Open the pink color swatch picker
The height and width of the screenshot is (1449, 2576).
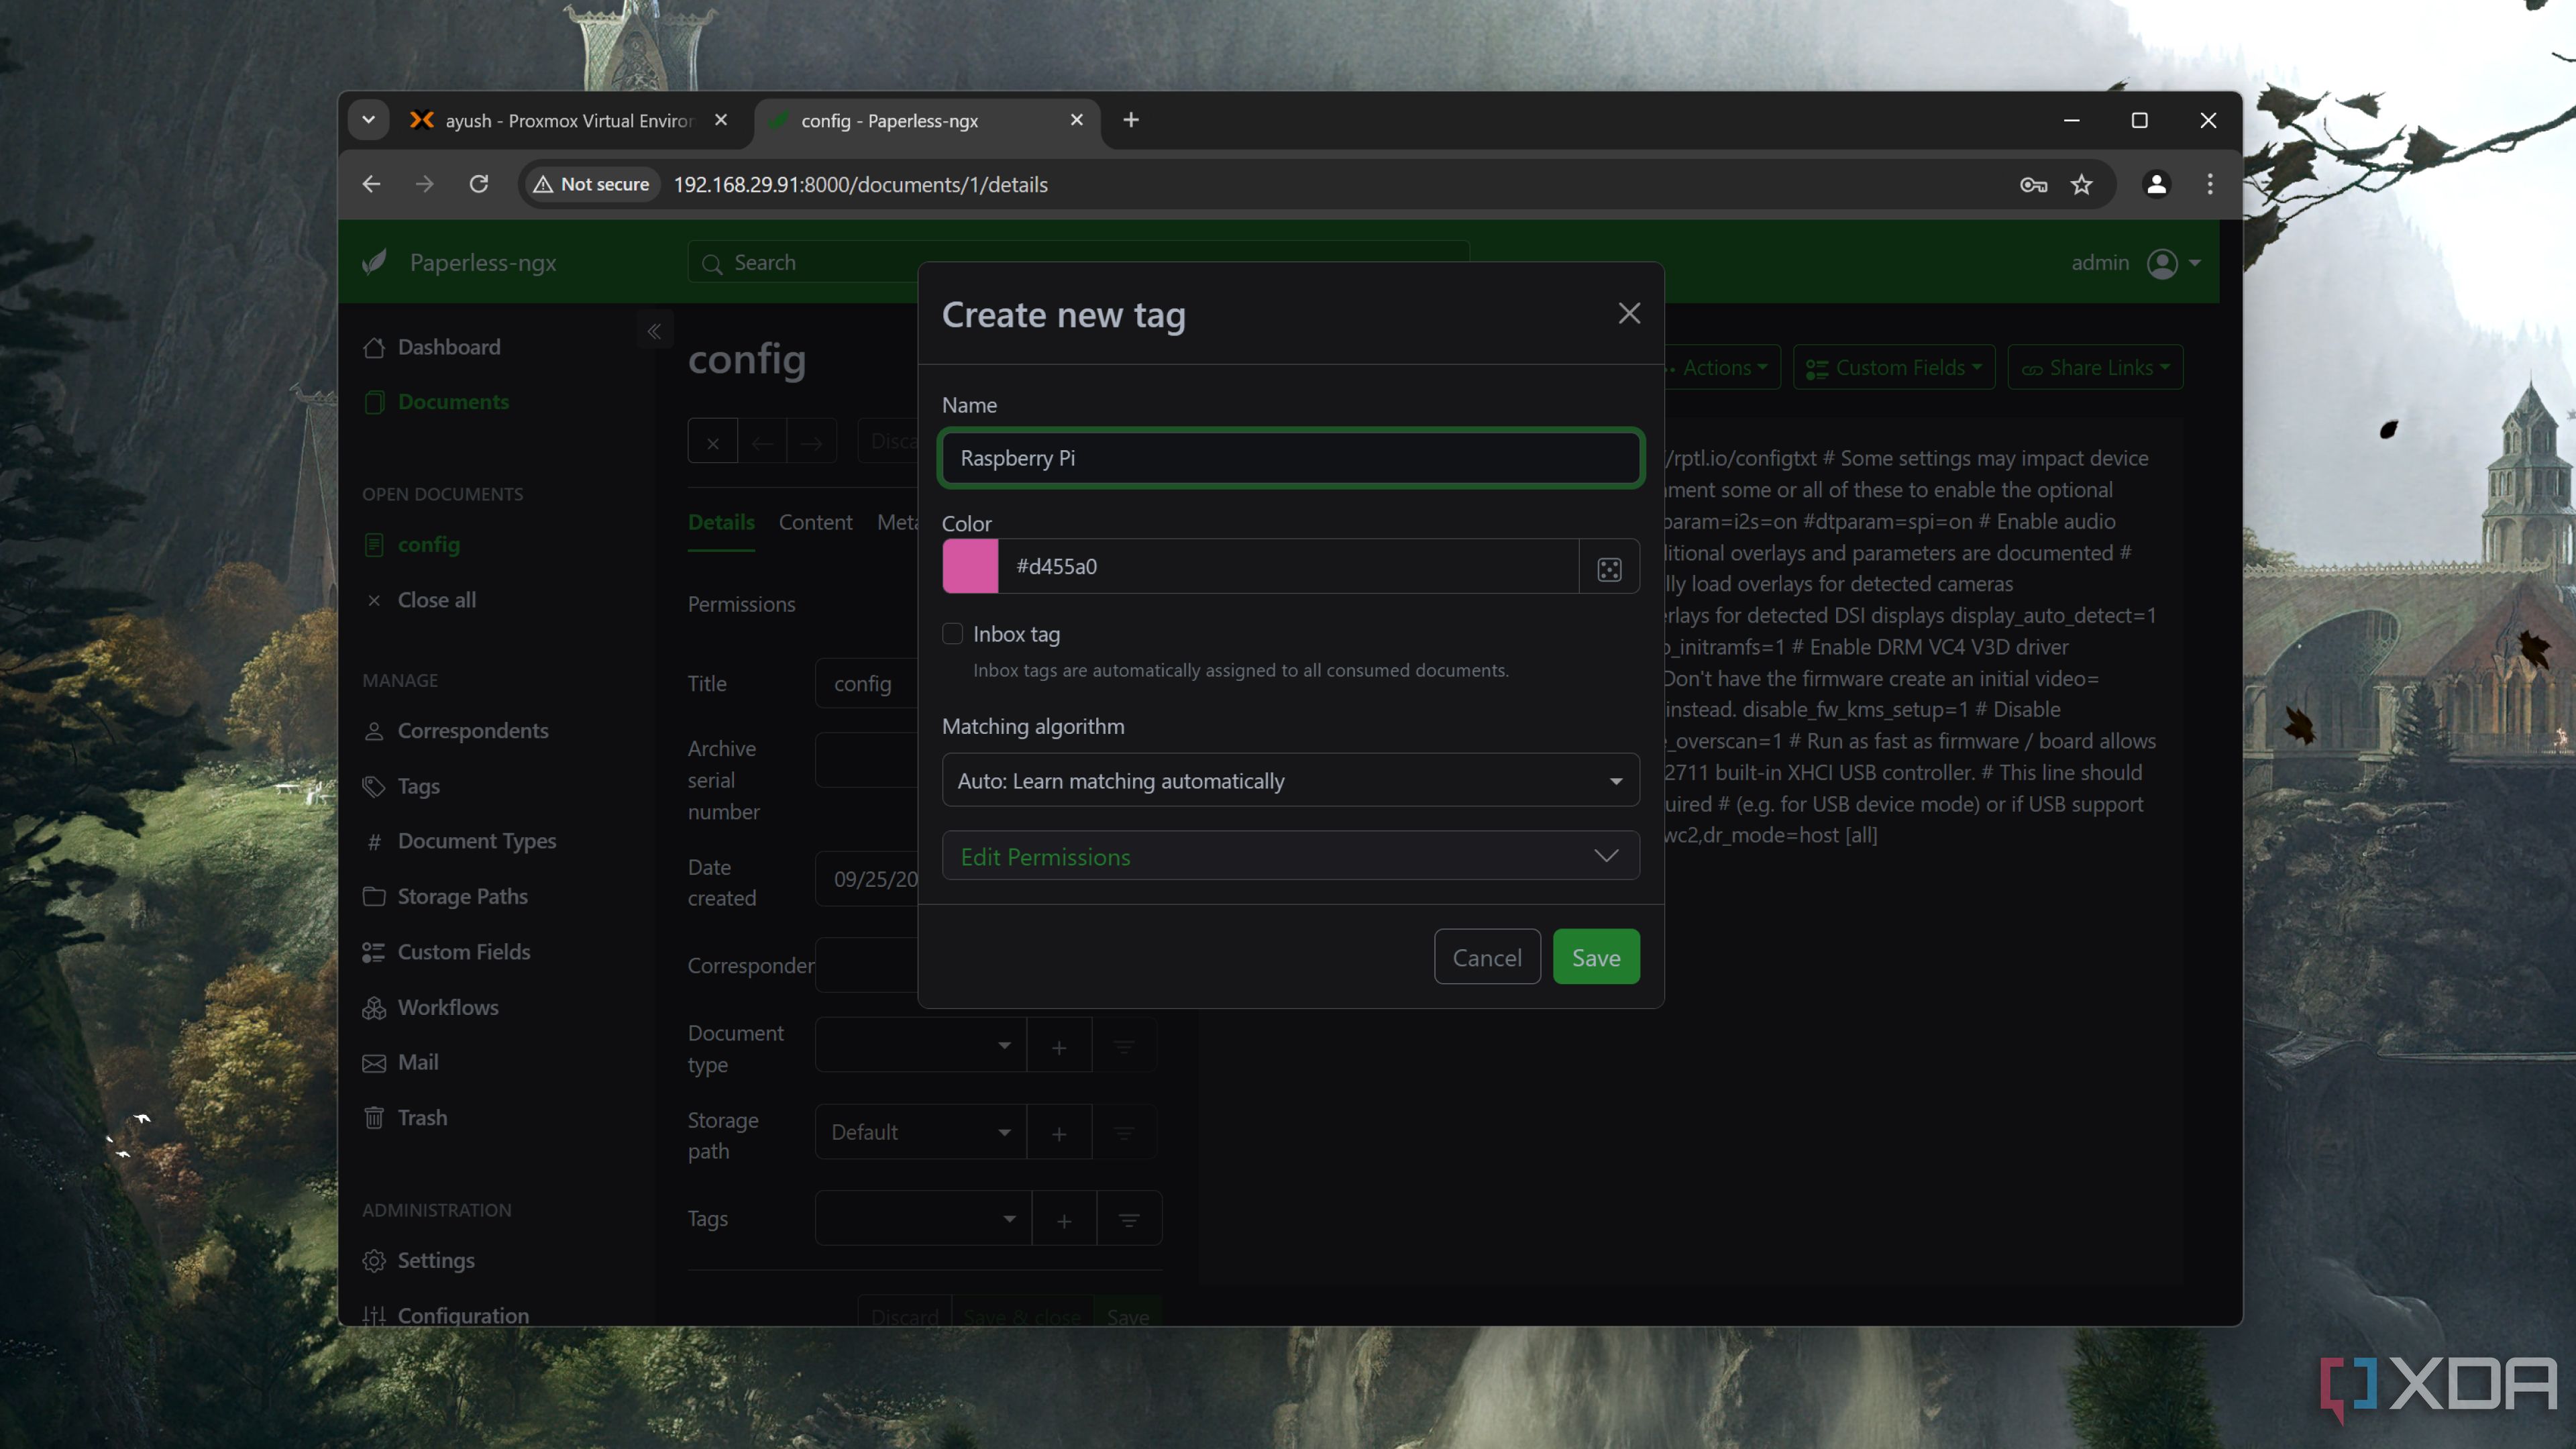click(x=970, y=567)
